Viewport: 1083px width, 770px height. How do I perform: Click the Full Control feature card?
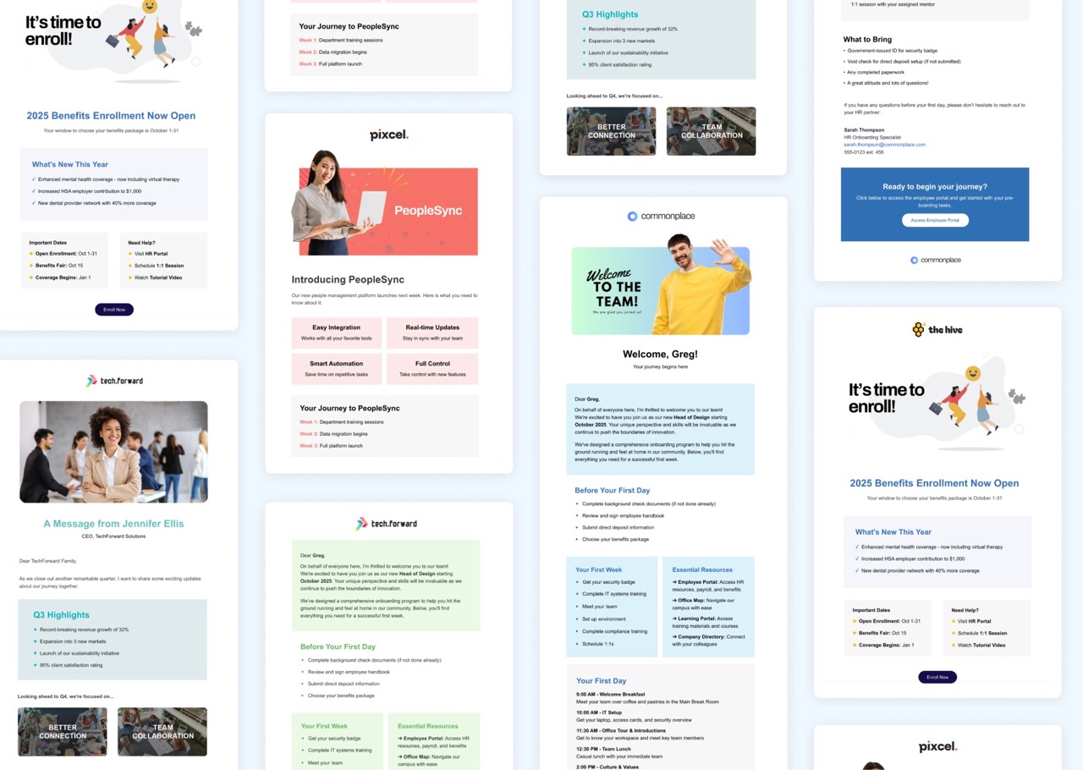click(432, 369)
